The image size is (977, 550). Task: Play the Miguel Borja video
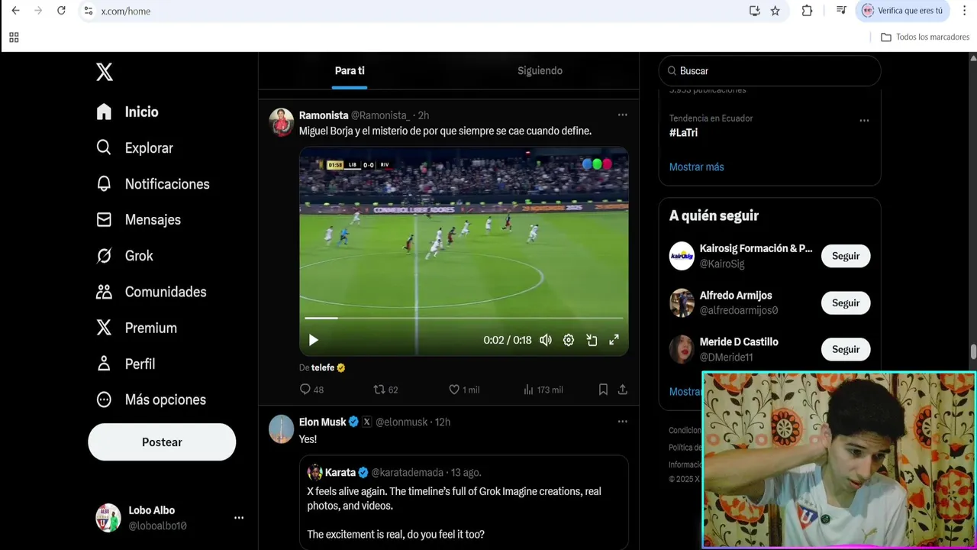[x=313, y=340]
